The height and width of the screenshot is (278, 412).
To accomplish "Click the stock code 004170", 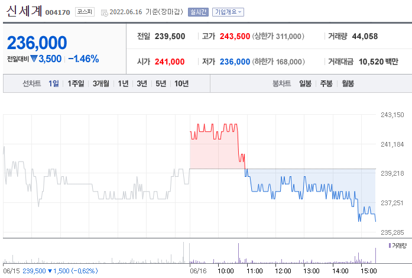I will pos(57,12).
